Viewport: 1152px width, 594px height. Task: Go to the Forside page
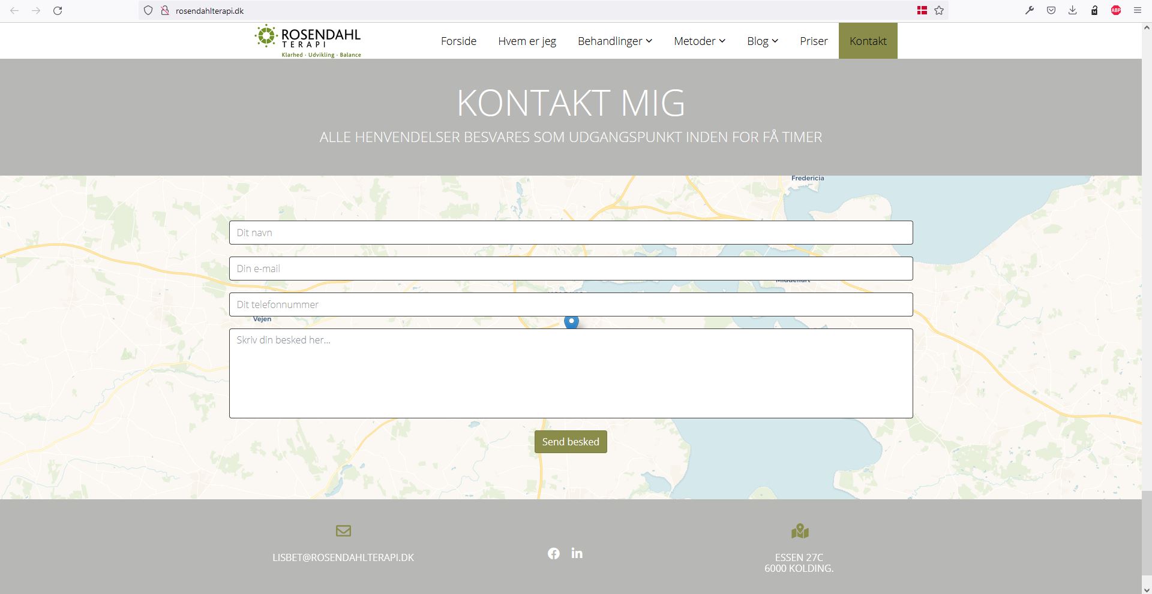458,41
